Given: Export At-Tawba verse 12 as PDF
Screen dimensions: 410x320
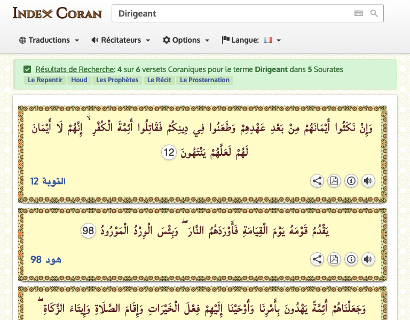Looking at the screenshot, I should (x=334, y=181).
